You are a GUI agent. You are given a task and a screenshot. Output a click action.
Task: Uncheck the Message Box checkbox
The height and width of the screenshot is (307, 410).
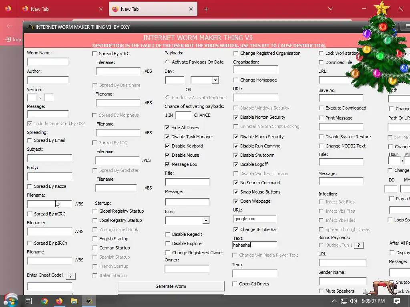(x=167, y=164)
